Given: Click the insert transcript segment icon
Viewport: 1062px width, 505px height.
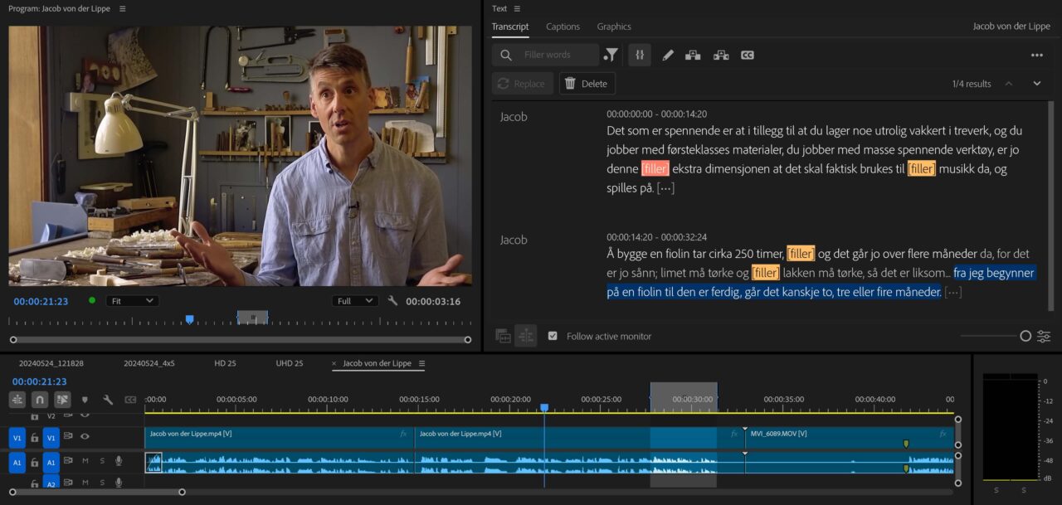Looking at the screenshot, I should (692, 55).
